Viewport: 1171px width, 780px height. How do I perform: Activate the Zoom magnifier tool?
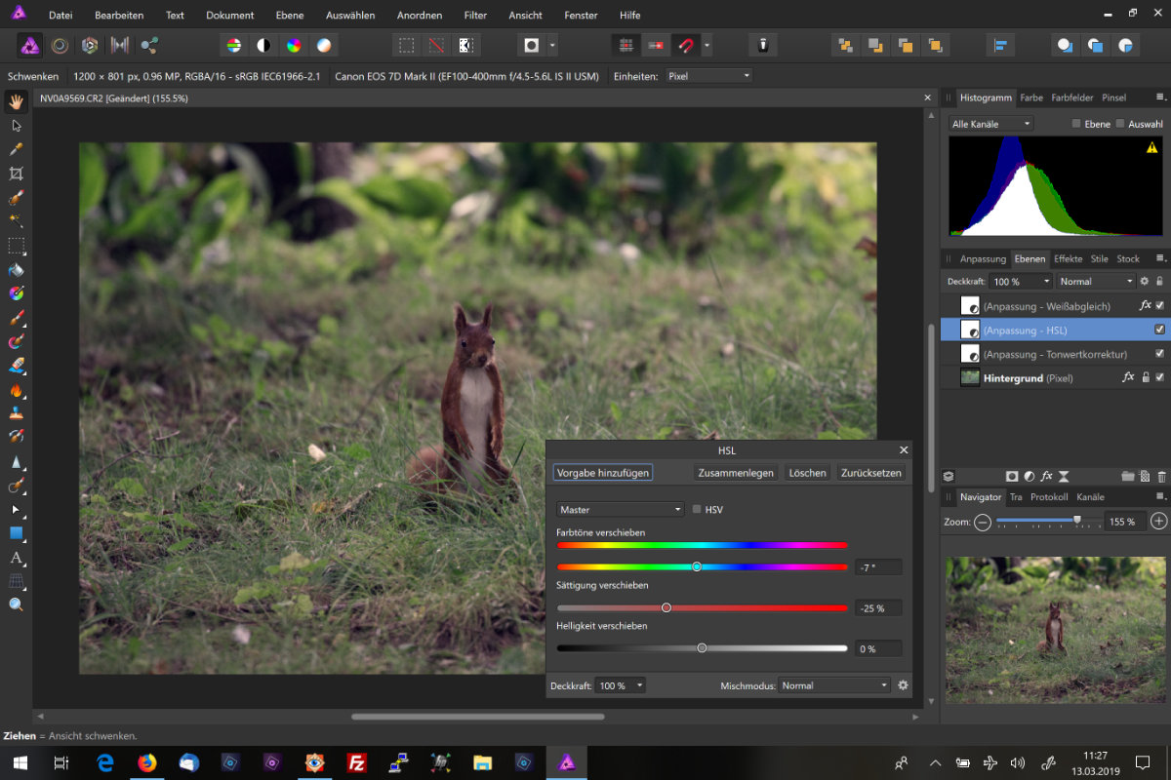tap(16, 604)
